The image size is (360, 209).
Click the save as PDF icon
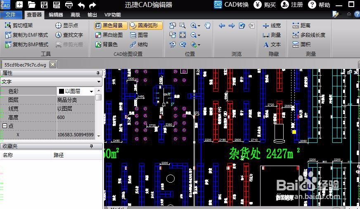[57, 5]
